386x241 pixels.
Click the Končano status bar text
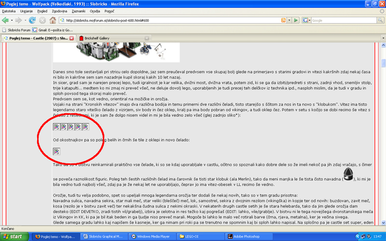click(8, 228)
